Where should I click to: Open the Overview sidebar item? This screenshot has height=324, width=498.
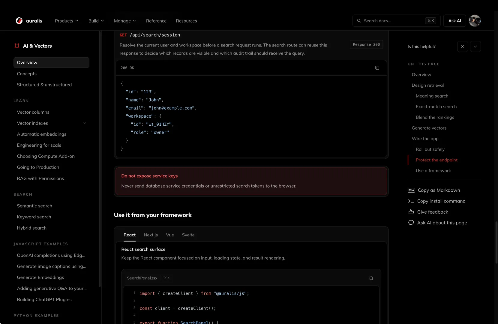51,62
